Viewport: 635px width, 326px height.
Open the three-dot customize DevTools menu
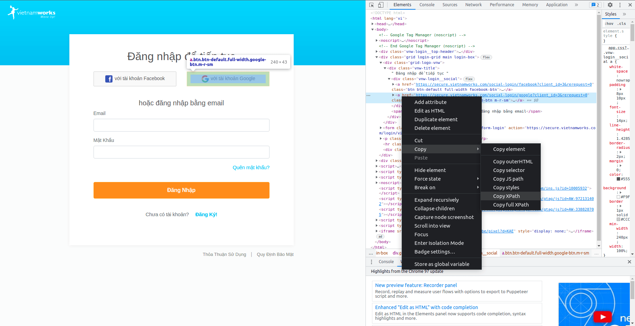click(620, 5)
